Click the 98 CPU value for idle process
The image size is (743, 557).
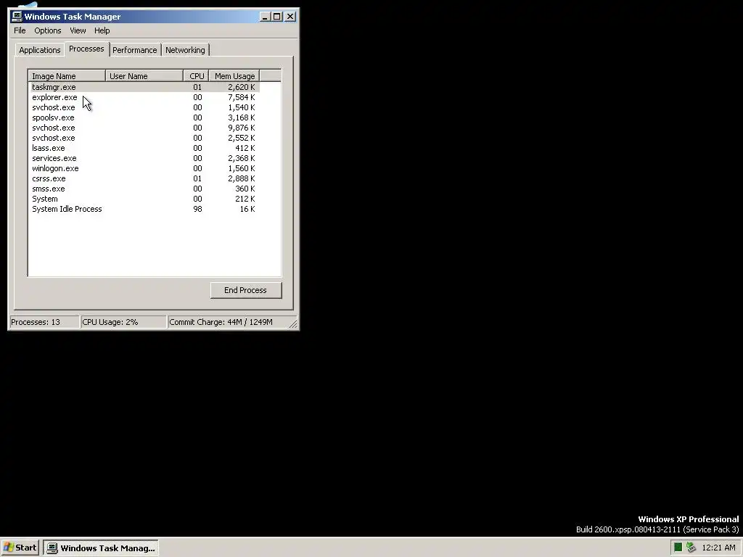click(x=197, y=210)
